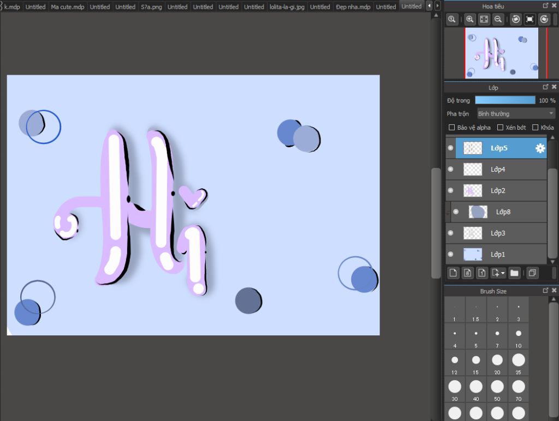Select brush size 1

455,310
